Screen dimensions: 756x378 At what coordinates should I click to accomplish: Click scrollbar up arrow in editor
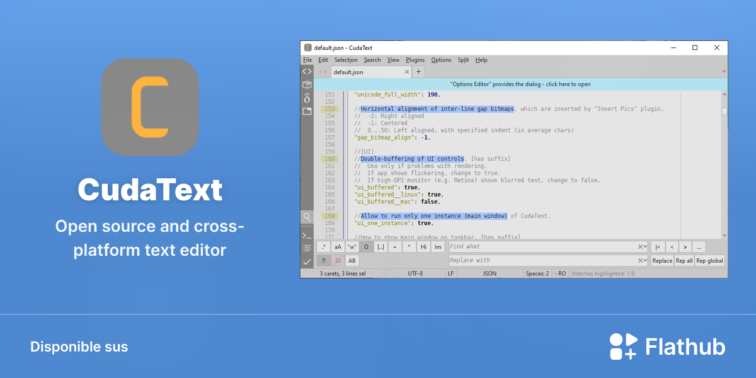724,94
